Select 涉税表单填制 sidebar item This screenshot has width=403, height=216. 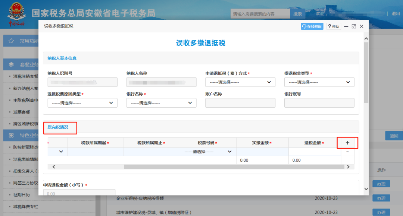[x=26, y=159]
